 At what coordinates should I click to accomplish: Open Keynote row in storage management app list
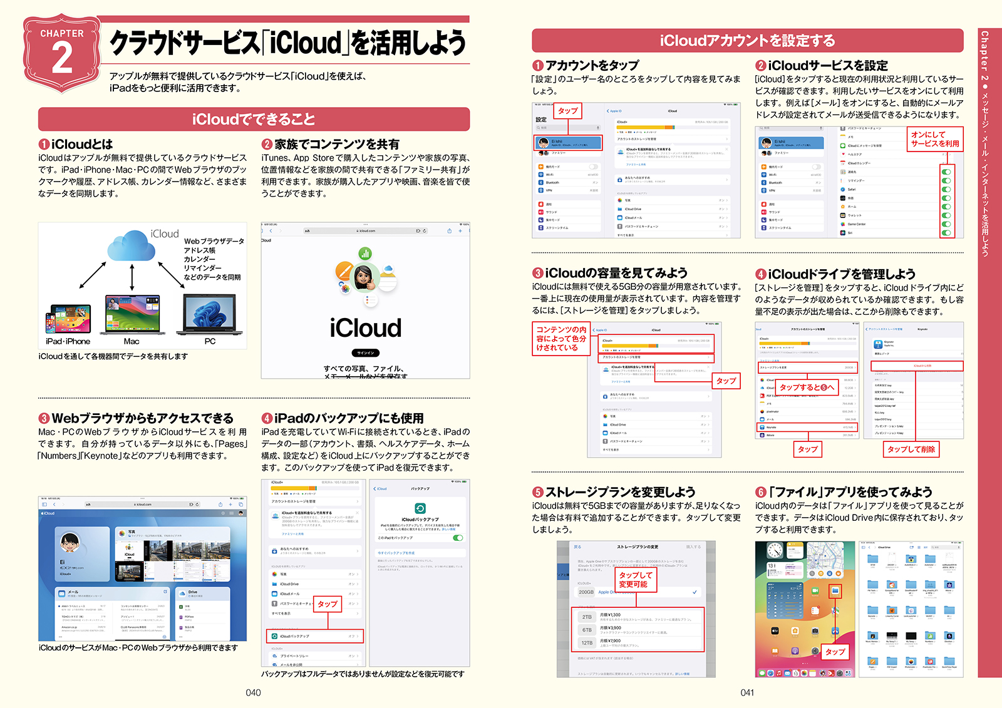coord(807,428)
